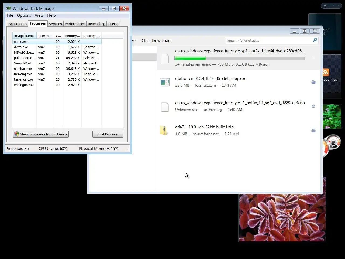
Task: Switch to the Networking tab
Action: pos(96,24)
